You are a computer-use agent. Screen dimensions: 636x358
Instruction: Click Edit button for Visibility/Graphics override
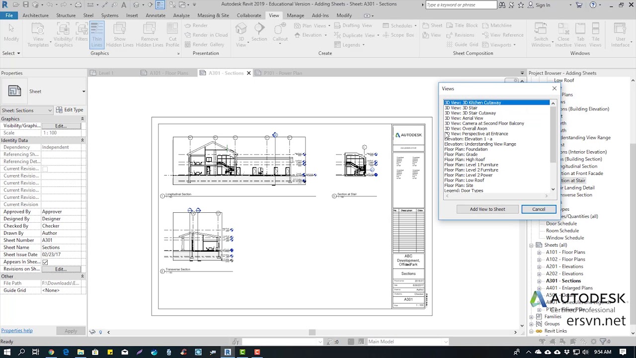[61, 126]
